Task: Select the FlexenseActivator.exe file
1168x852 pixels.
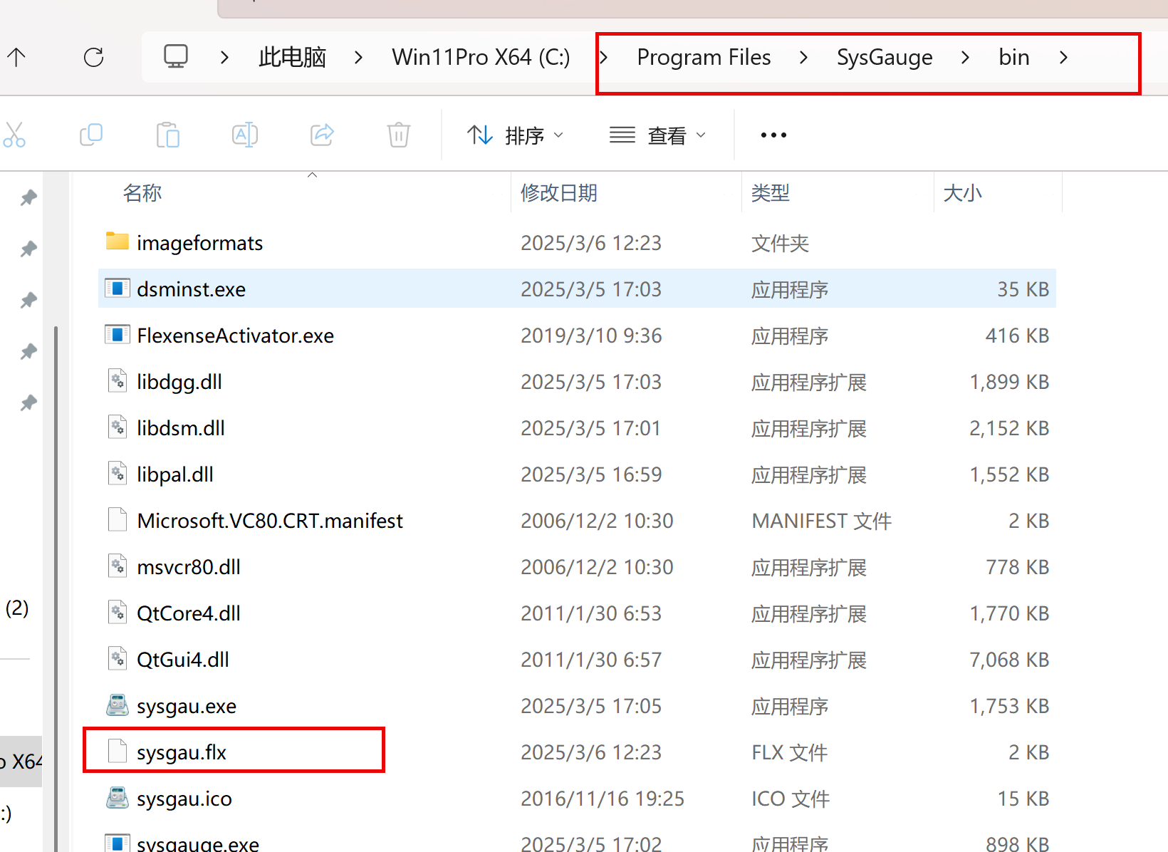Action: [235, 336]
